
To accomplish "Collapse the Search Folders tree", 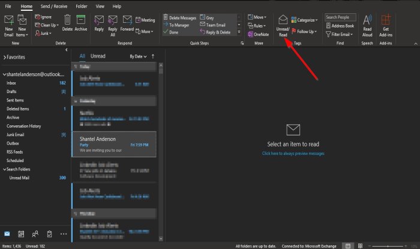I will 5,169.
